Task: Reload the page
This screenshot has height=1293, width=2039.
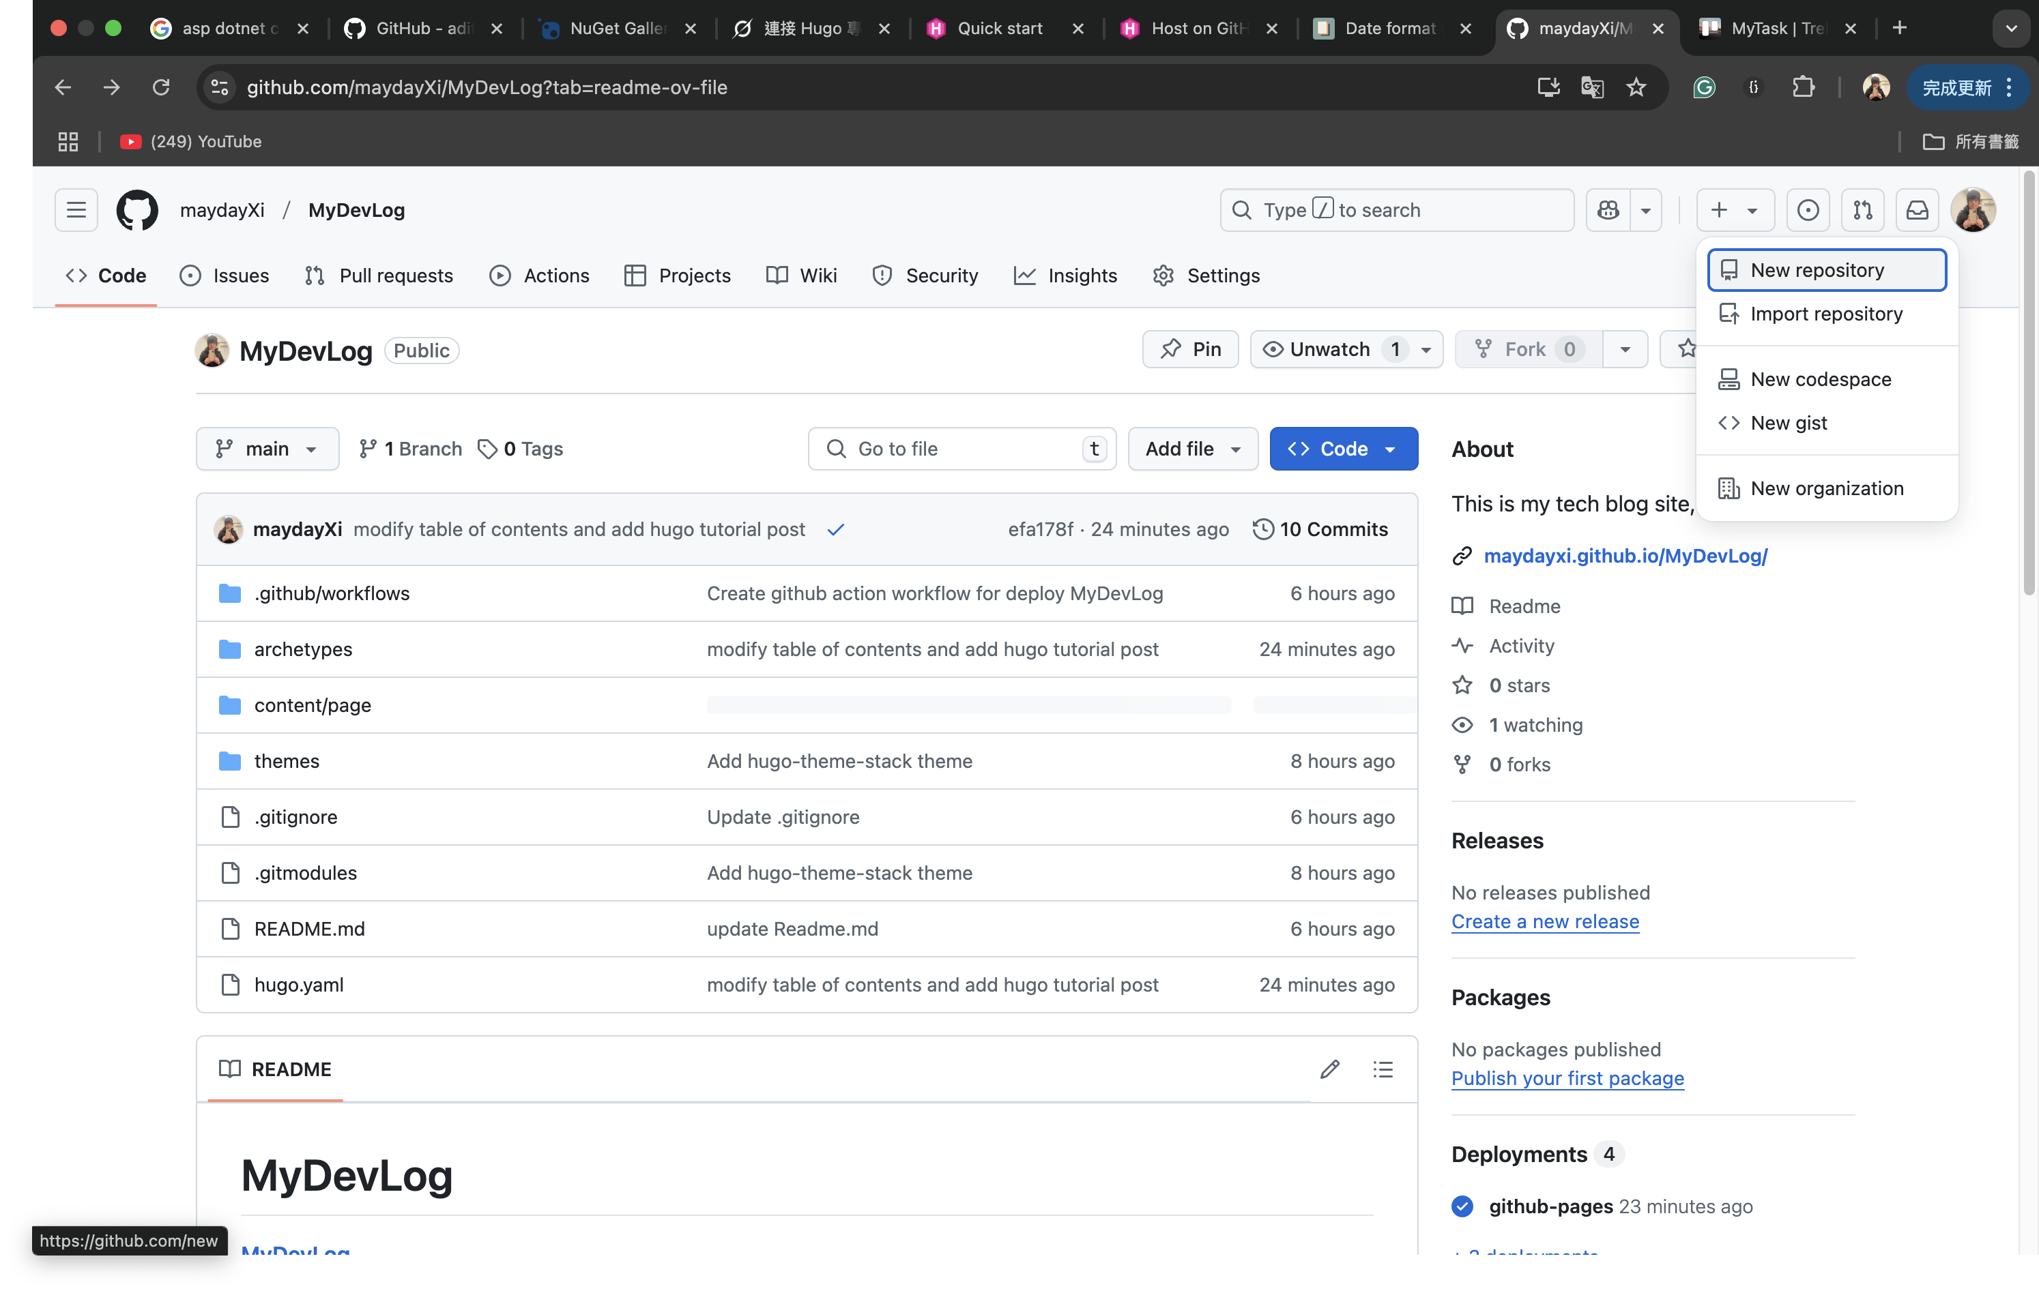Action: point(161,87)
